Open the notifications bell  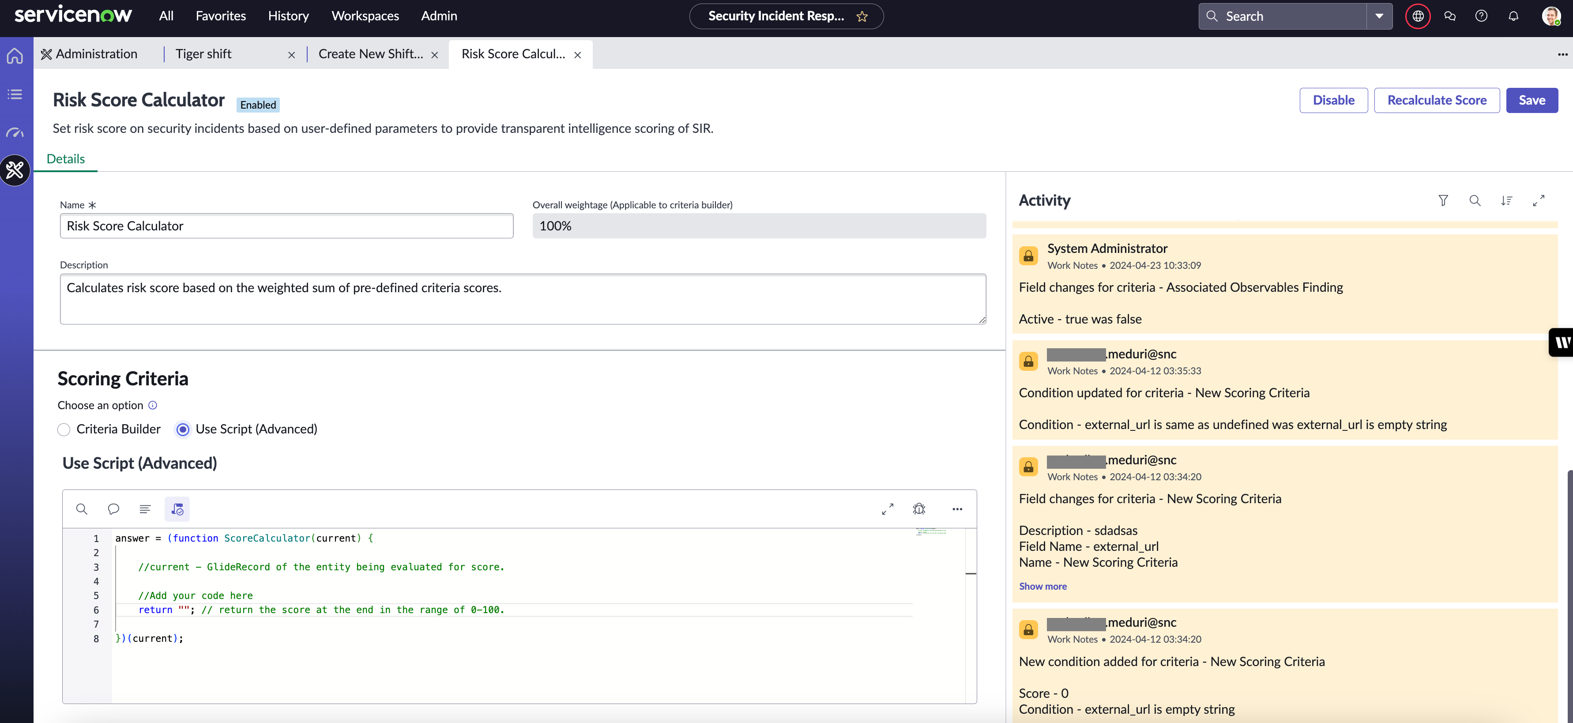(x=1513, y=16)
